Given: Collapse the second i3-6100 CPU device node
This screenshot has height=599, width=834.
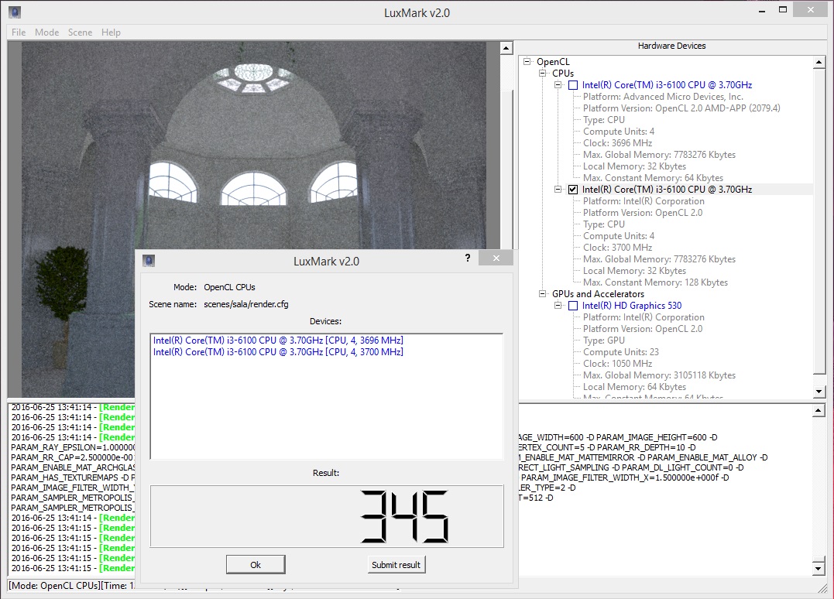Looking at the screenshot, I should click(x=558, y=189).
